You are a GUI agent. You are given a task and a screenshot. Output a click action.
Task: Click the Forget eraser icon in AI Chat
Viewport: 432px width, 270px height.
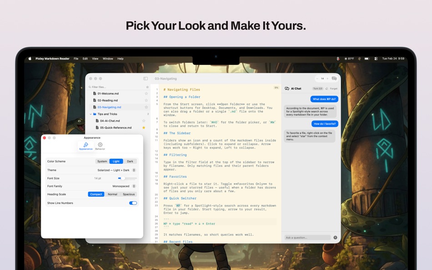click(327, 89)
